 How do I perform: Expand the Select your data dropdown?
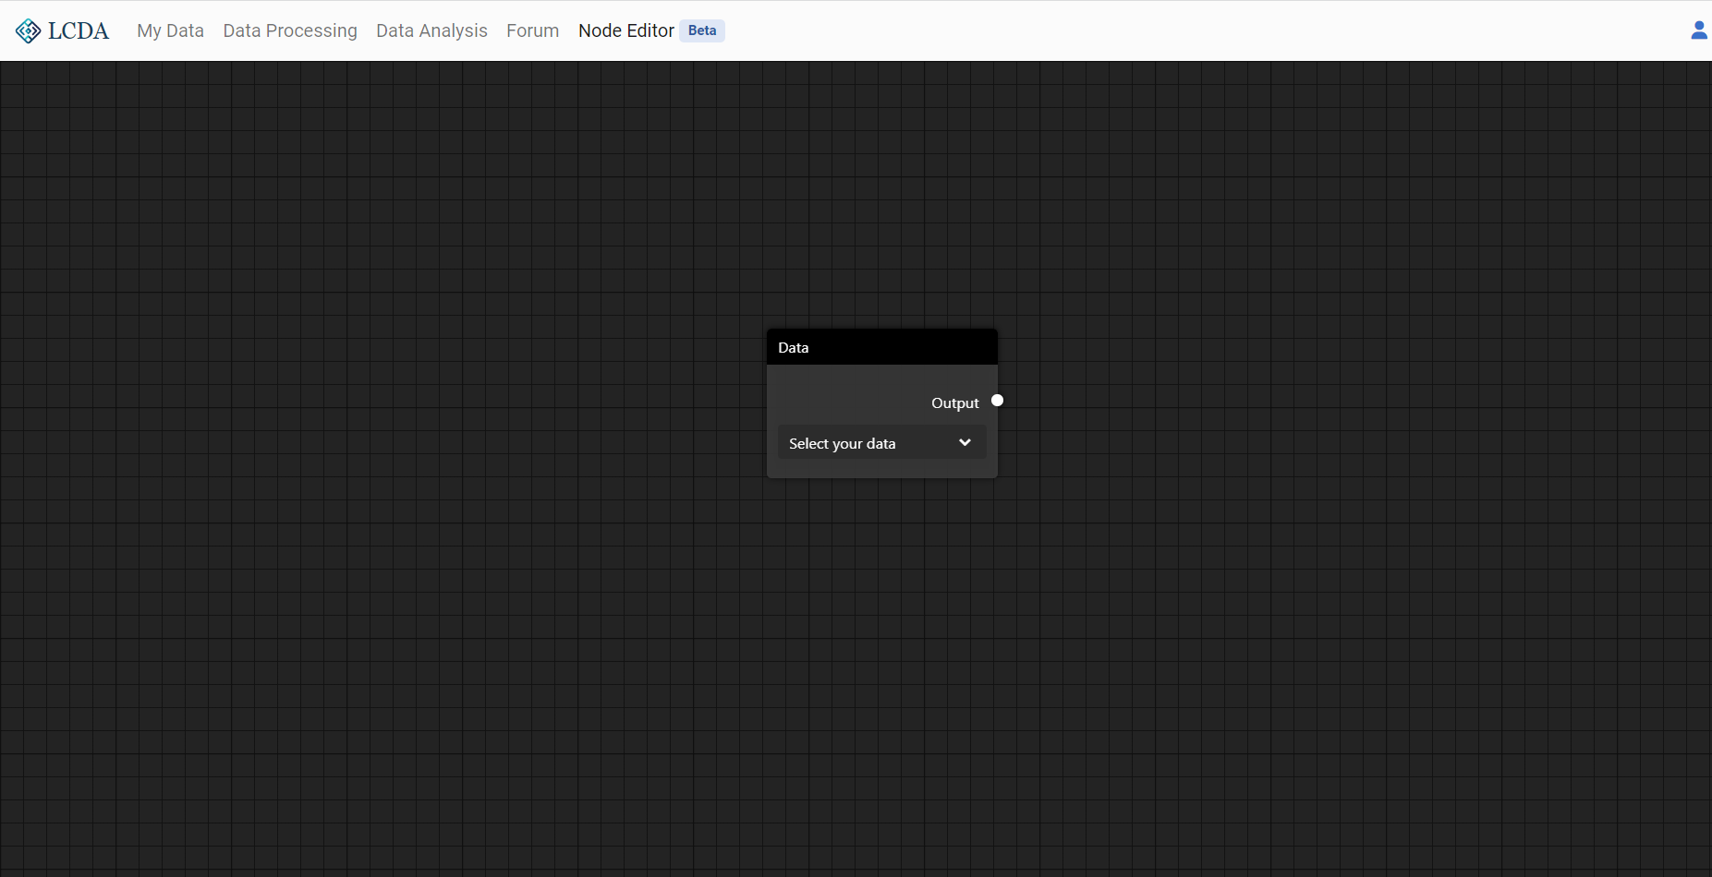coord(881,443)
